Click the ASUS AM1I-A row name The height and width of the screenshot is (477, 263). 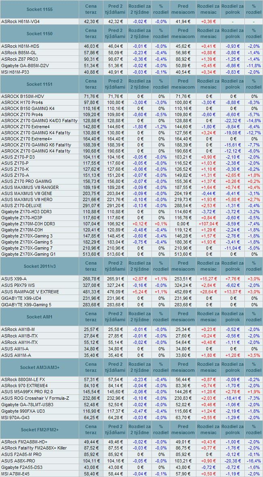point(15,349)
